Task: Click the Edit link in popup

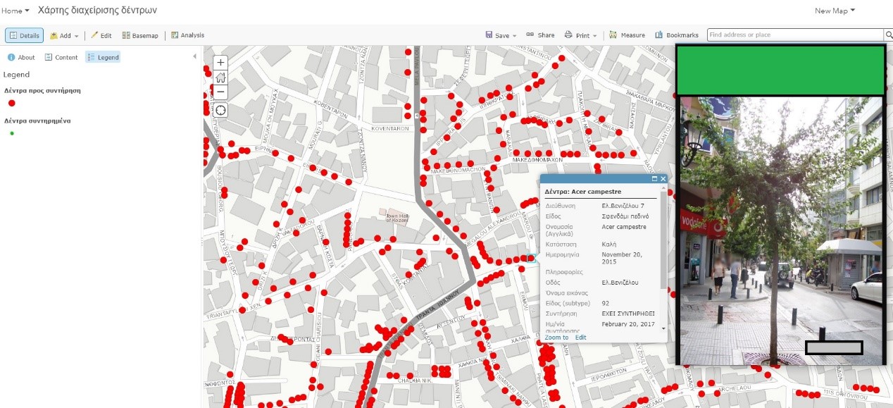Action: [x=580, y=338]
